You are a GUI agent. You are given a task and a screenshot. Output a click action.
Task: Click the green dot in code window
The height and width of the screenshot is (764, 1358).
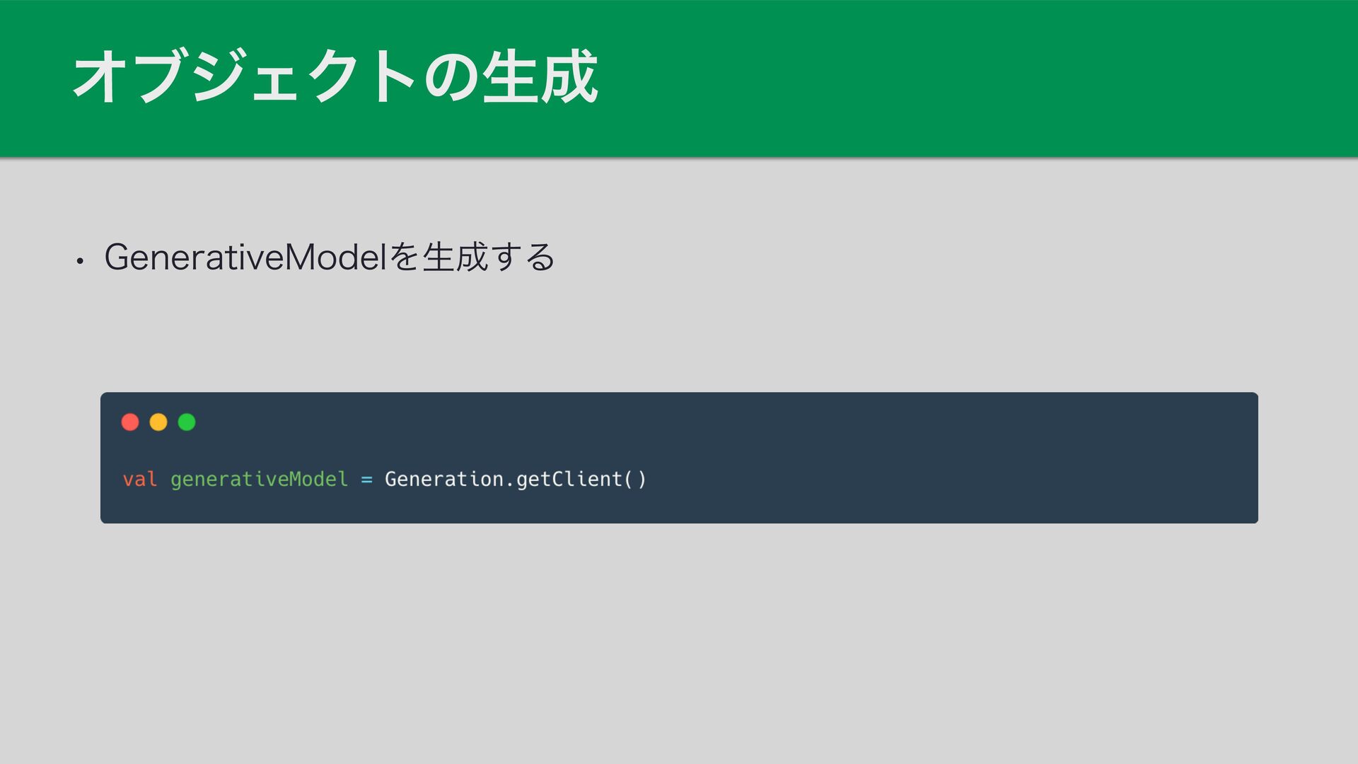187,422
